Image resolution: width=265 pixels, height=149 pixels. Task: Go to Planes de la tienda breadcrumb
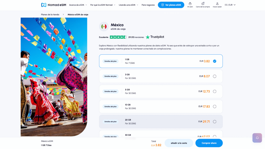(x=50, y=15)
